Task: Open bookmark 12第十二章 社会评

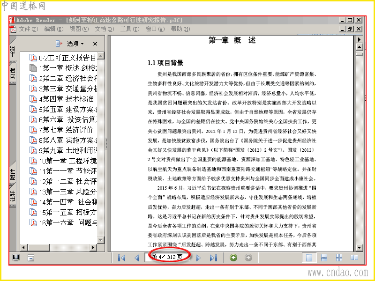Action: 63,181
